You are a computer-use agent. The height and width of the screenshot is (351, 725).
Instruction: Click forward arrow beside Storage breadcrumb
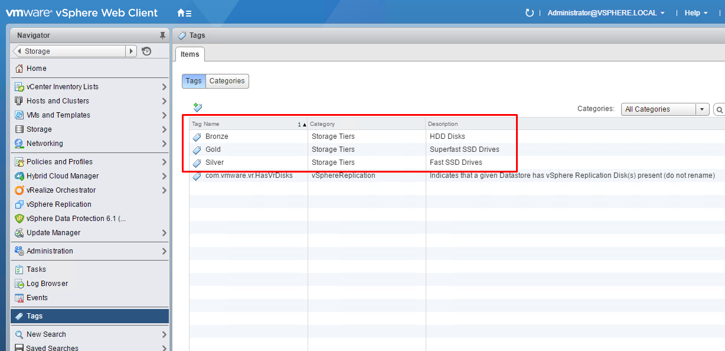(131, 51)
